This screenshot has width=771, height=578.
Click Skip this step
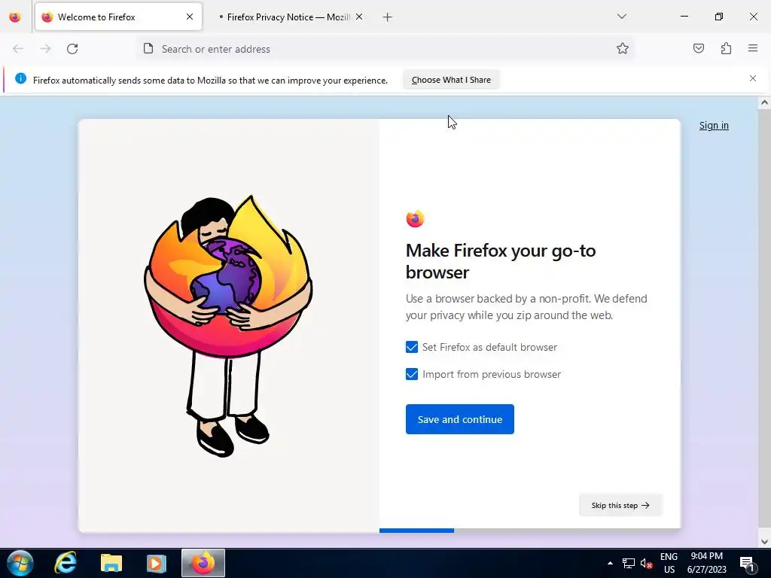click(x=620, y=505)
